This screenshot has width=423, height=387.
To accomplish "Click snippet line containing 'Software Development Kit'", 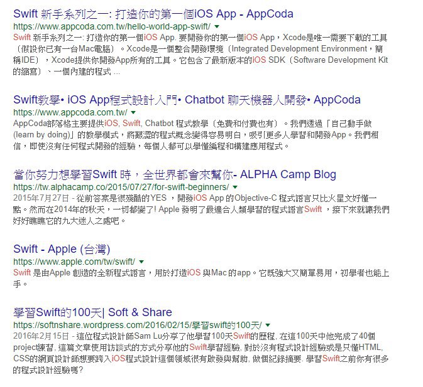I will tap(201, 60).
